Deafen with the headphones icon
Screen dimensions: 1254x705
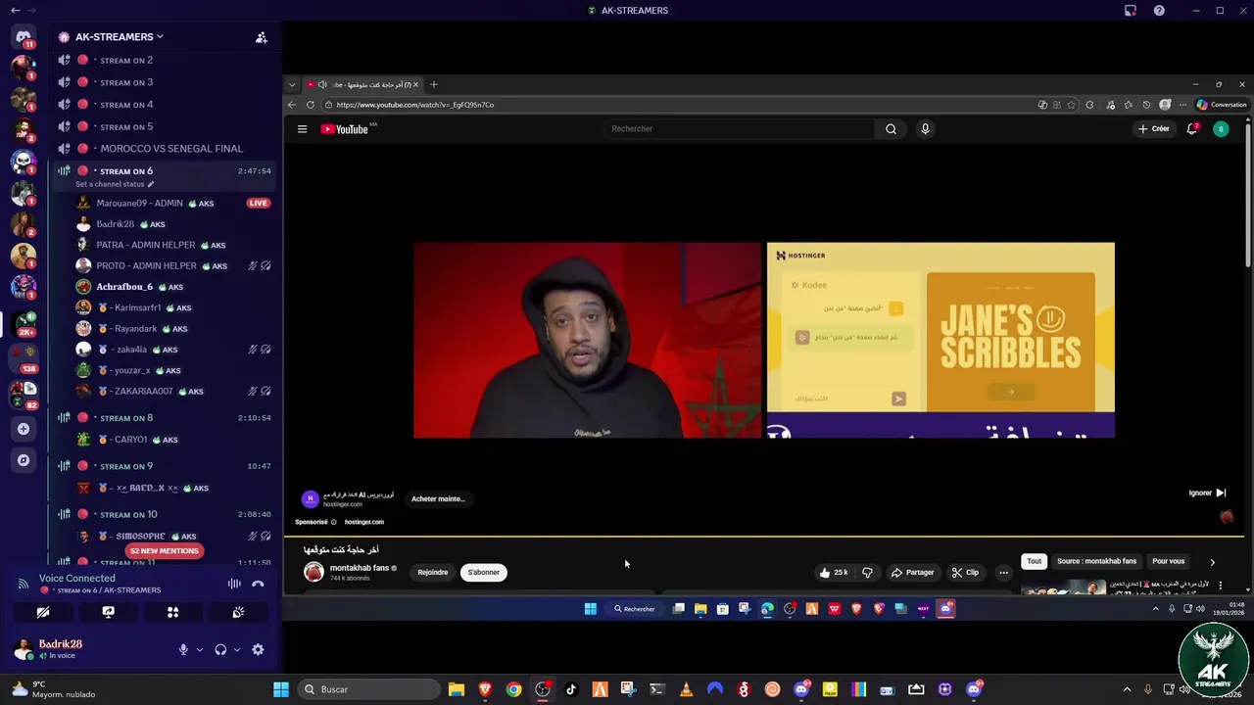coord(220,649)
